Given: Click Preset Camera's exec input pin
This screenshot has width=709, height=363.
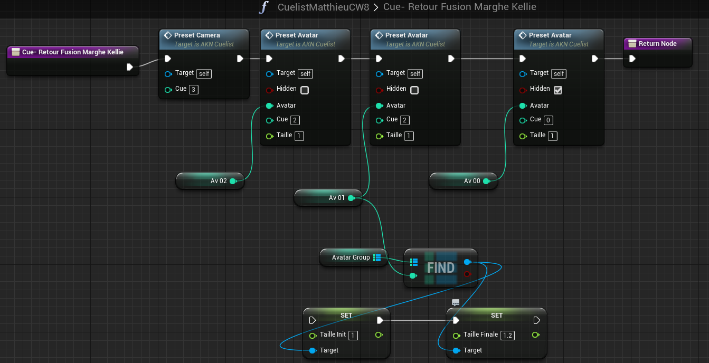Looking at the screenshot, I should pos(168,59).
